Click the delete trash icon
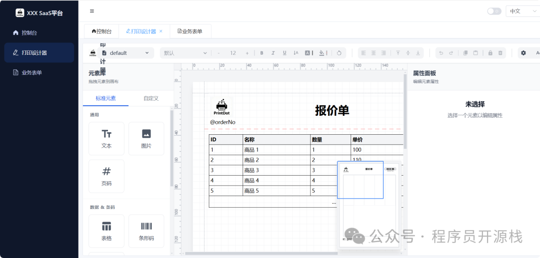540x258 pixels. pyautogui.click(x=500, y=53)
